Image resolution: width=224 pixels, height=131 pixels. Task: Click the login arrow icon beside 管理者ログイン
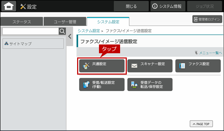[x=196, y=19]
